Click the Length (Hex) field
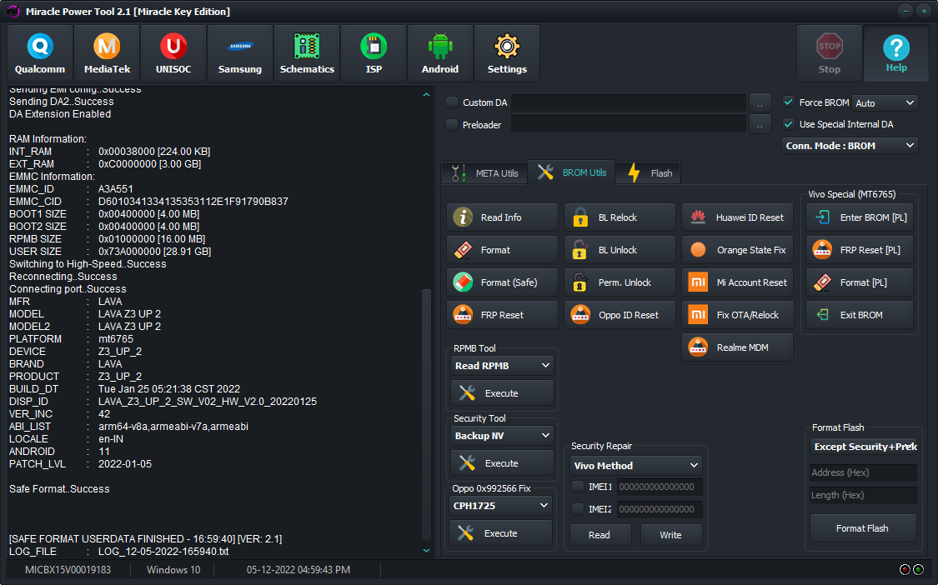938x585 pixels. (x=863, y=495)
